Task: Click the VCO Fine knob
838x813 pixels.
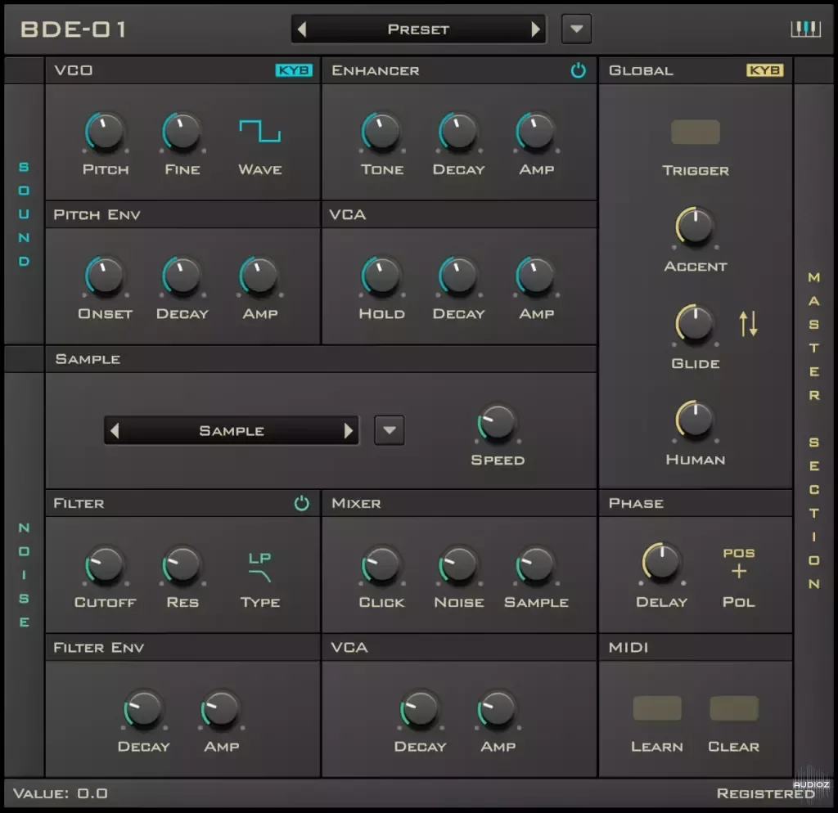Action: (x=182, y=132)
